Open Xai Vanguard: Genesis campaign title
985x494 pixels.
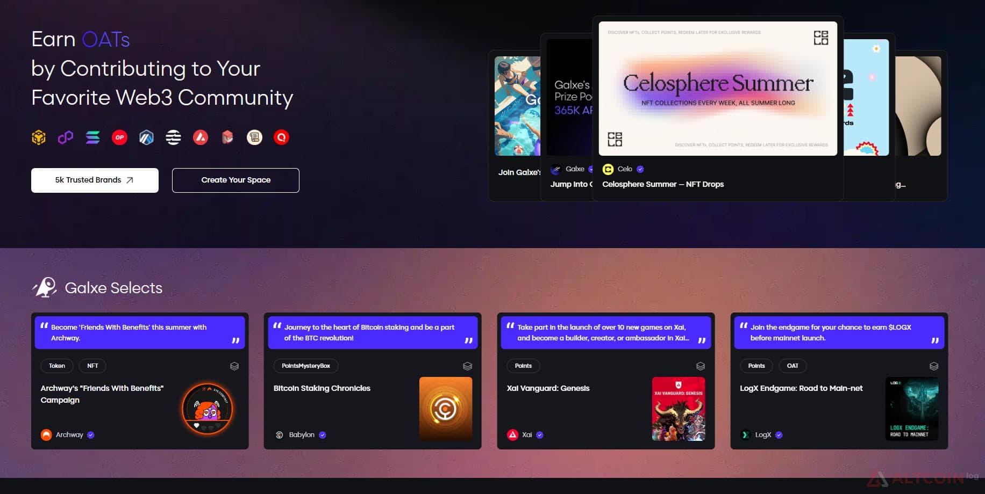point(548,388)
